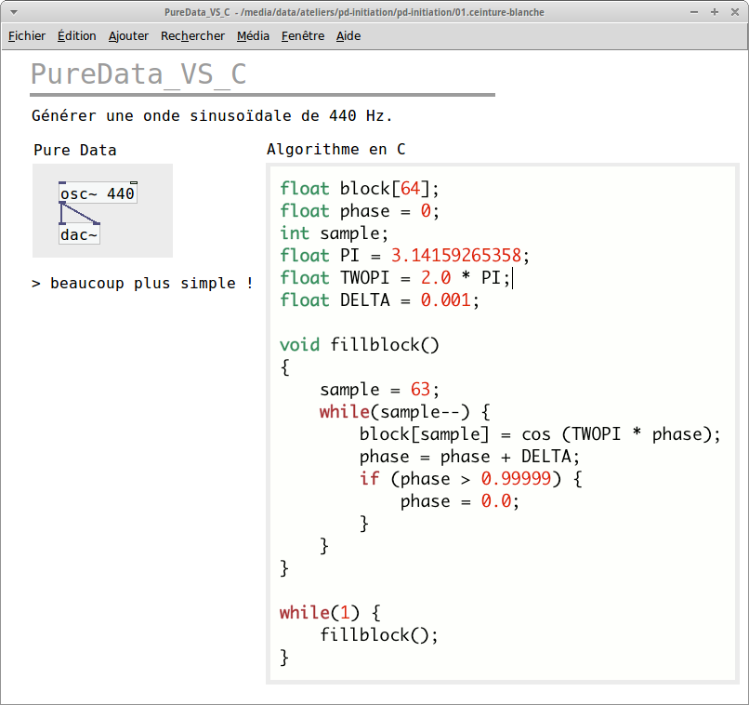Click the 'Pure Data' label

75,150
